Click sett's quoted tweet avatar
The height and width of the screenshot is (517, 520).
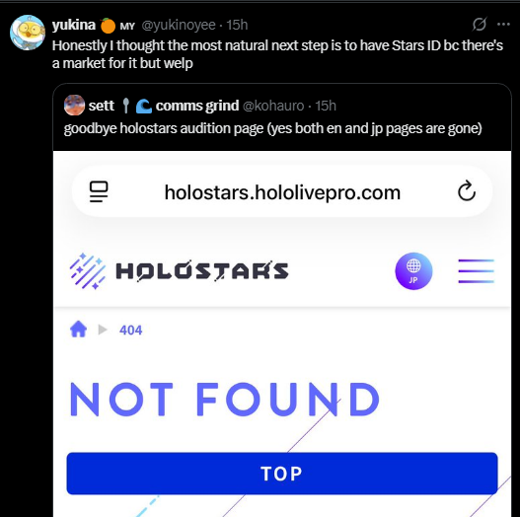74,106
